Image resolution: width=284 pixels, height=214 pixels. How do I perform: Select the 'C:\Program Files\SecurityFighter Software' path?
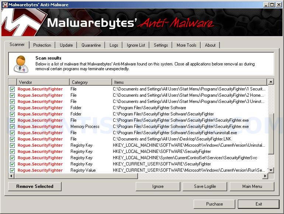[x=149, y=108]
